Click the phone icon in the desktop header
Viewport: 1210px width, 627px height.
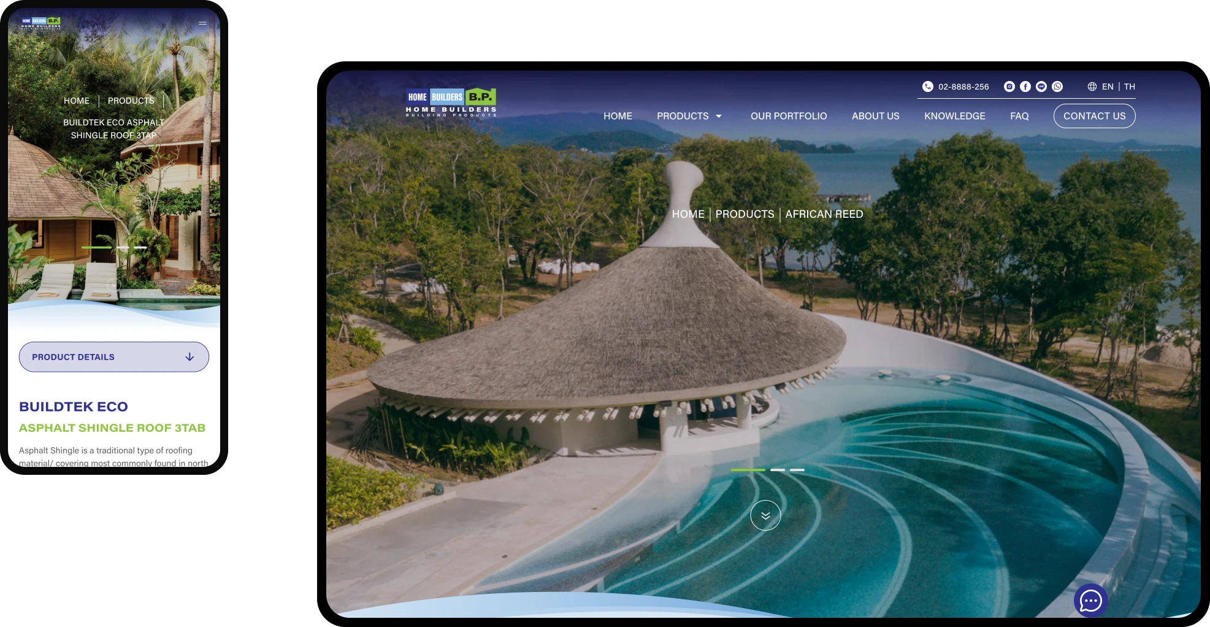click(928, 87)
